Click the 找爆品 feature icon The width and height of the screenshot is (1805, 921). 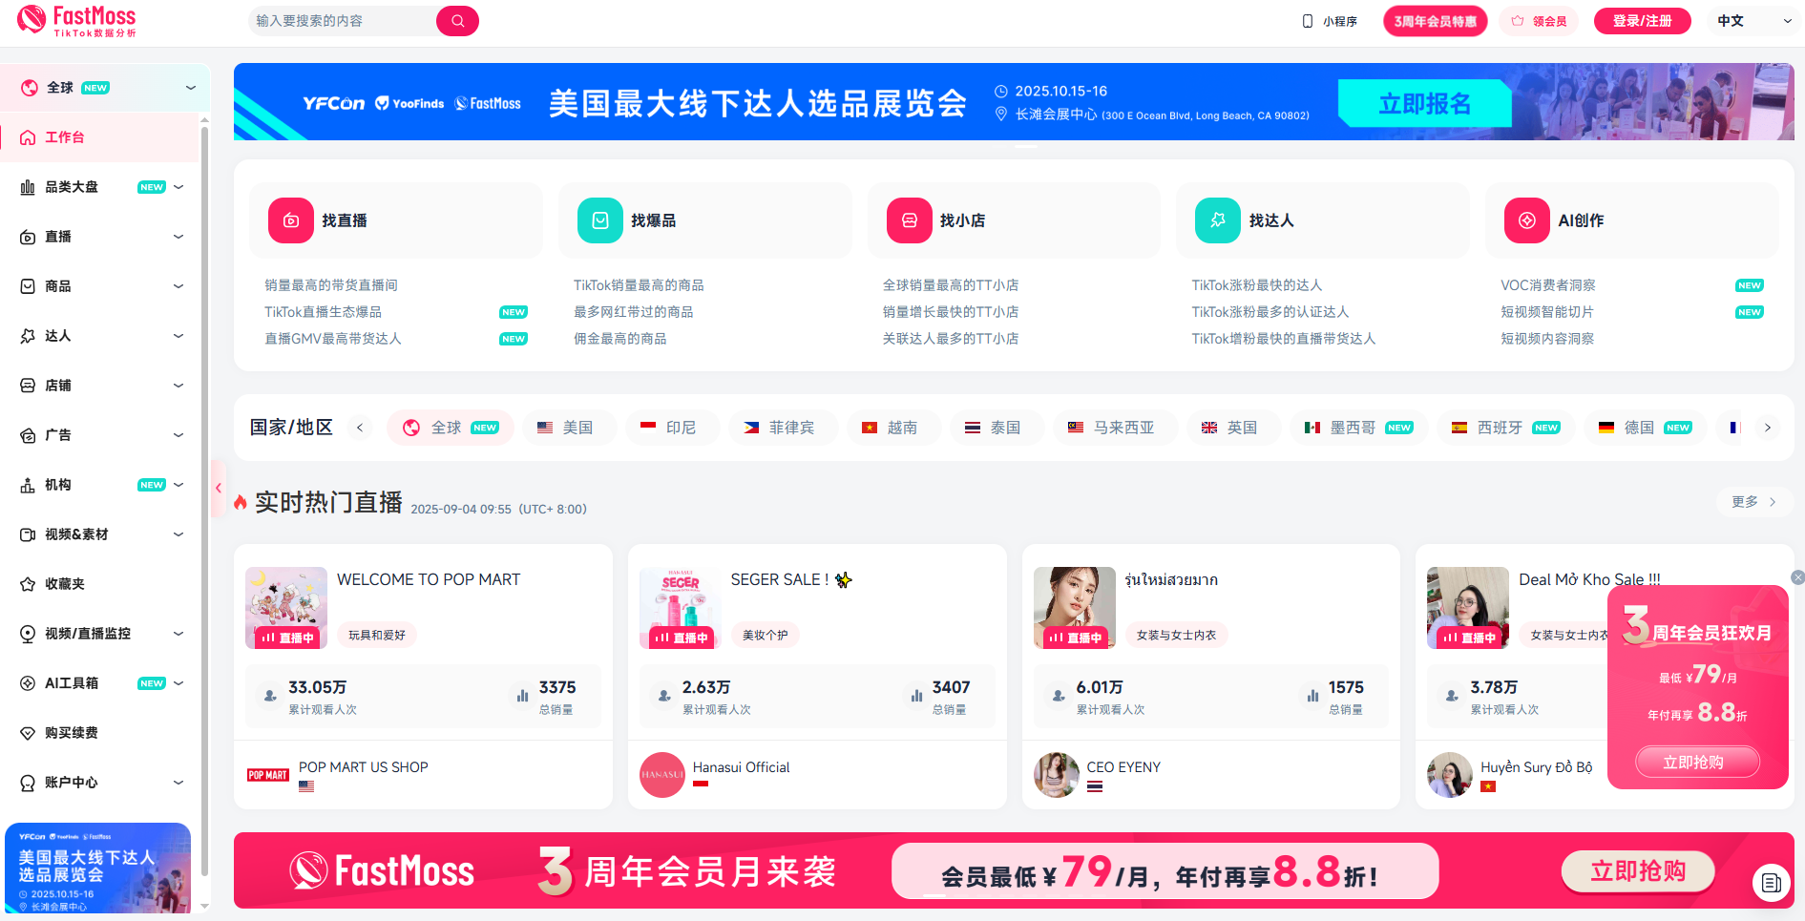(599, 220)
